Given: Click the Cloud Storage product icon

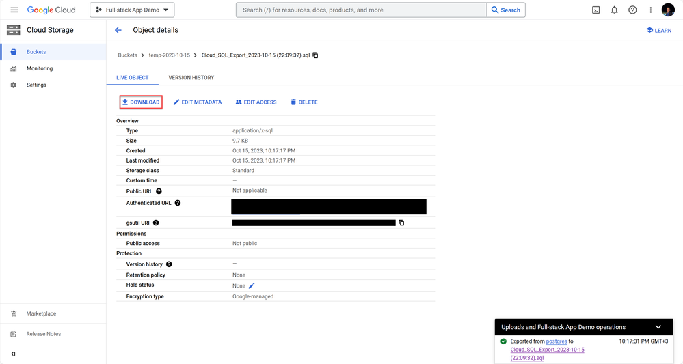Looking at the screenshot, I should (14, 29).
